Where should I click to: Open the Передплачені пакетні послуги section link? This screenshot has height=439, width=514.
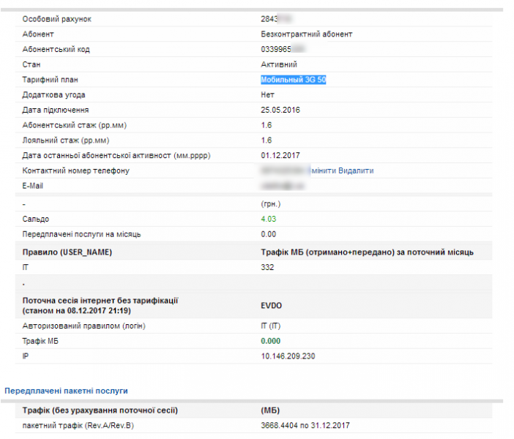click(66, 391)
